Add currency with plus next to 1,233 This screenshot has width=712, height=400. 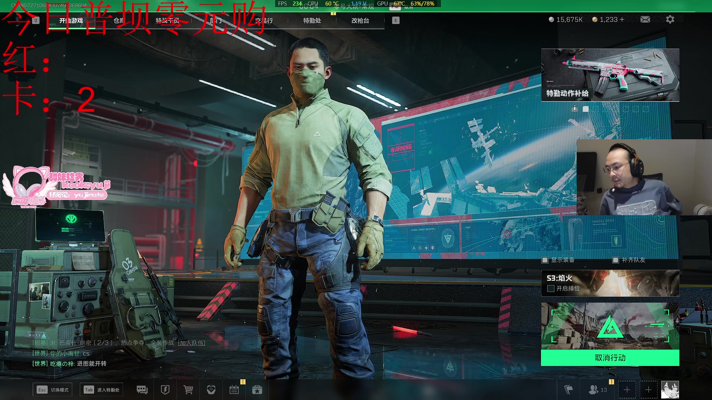pyautogui.click(x=622, y=19)
